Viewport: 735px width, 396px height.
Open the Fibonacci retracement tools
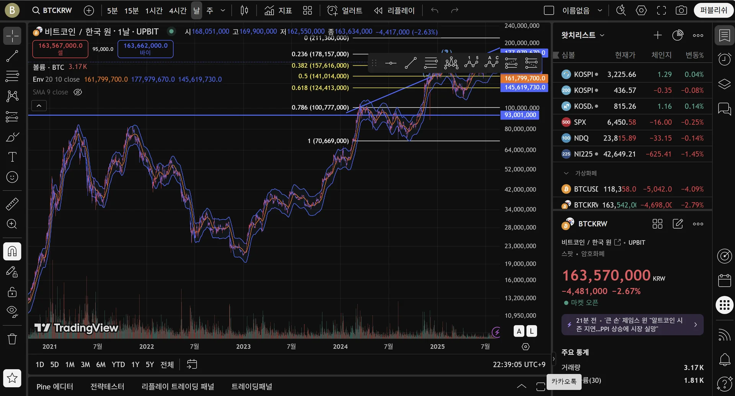point(12,76)
